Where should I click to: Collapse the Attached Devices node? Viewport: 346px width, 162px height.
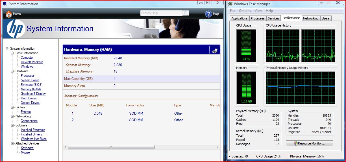[12, 143]
